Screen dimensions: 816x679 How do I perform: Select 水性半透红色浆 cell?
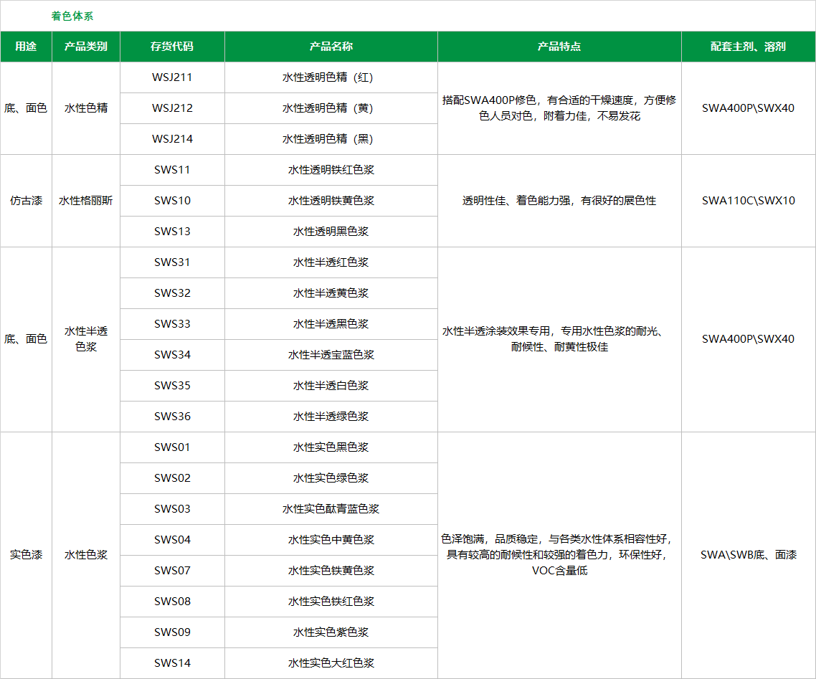[331, 262]
